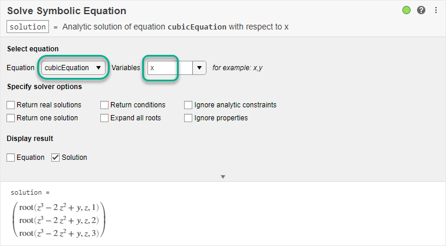The image size is (446, 246).
Task: Enable Return real solutions checkbox
Action: (x=11, y=105)
